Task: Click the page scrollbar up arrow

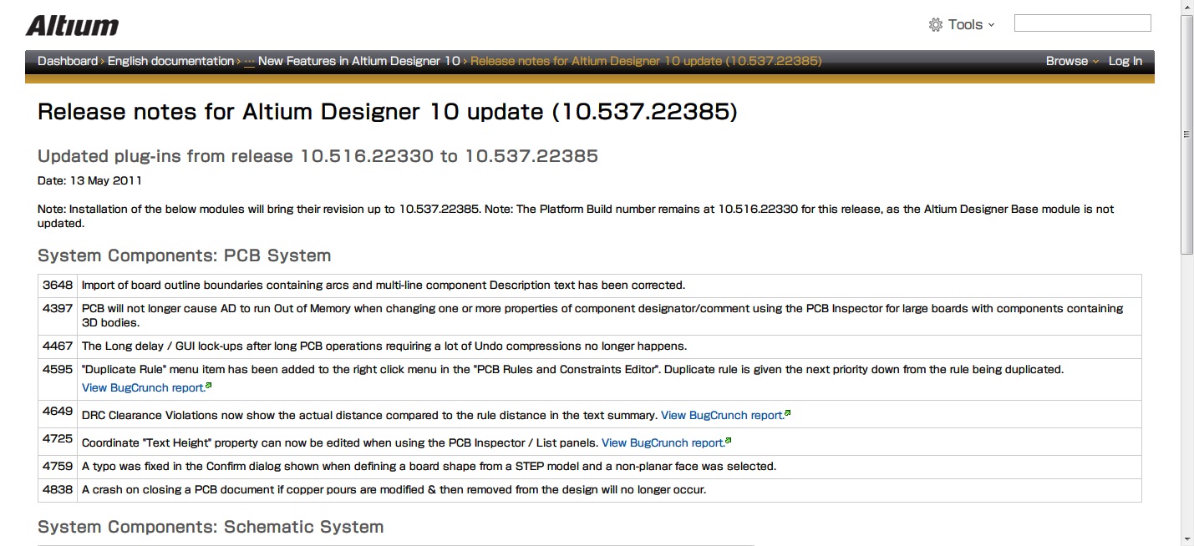Action: 1186,8
